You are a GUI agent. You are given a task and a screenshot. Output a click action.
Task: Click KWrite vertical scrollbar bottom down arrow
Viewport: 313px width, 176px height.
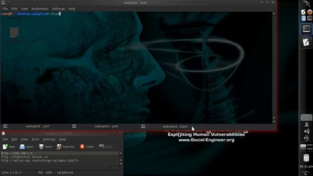click(x=121, y=164)
